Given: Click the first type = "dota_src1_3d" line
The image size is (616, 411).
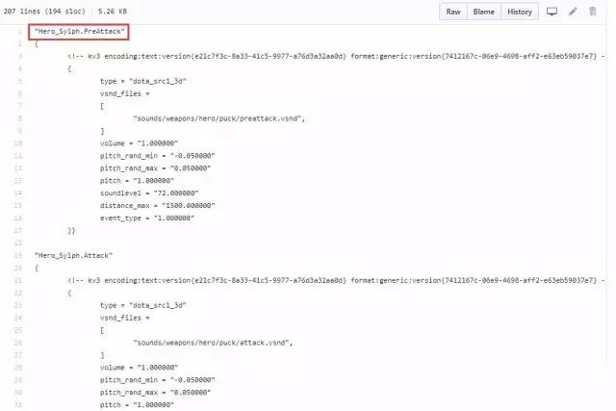Looking at the screenshot, I should pos(143,81).
